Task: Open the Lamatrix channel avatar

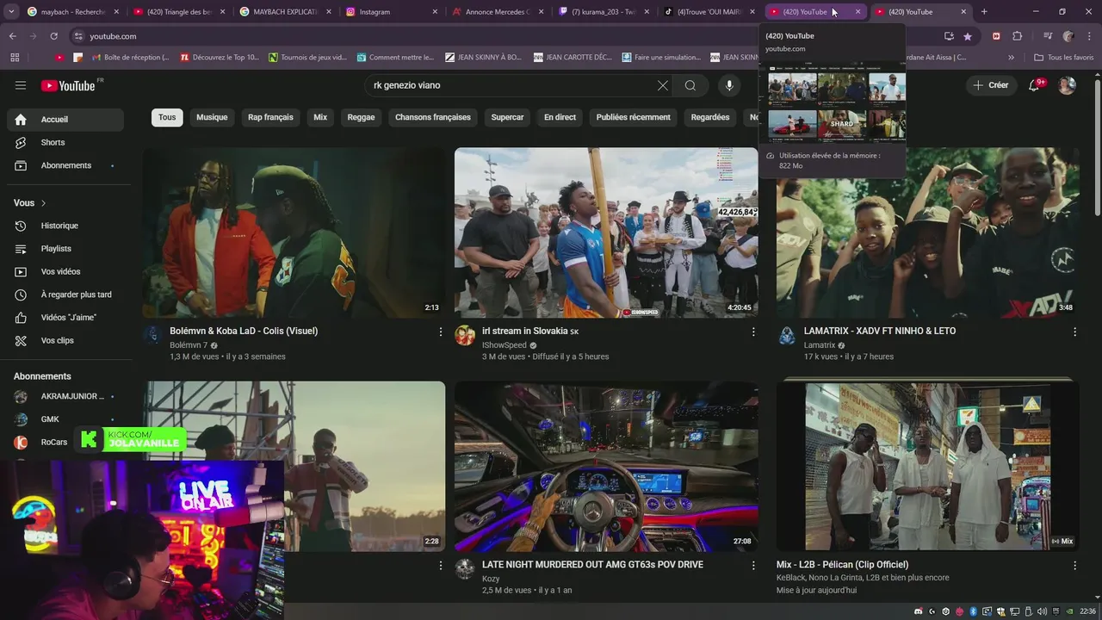Action: click(x=787, y=336)
